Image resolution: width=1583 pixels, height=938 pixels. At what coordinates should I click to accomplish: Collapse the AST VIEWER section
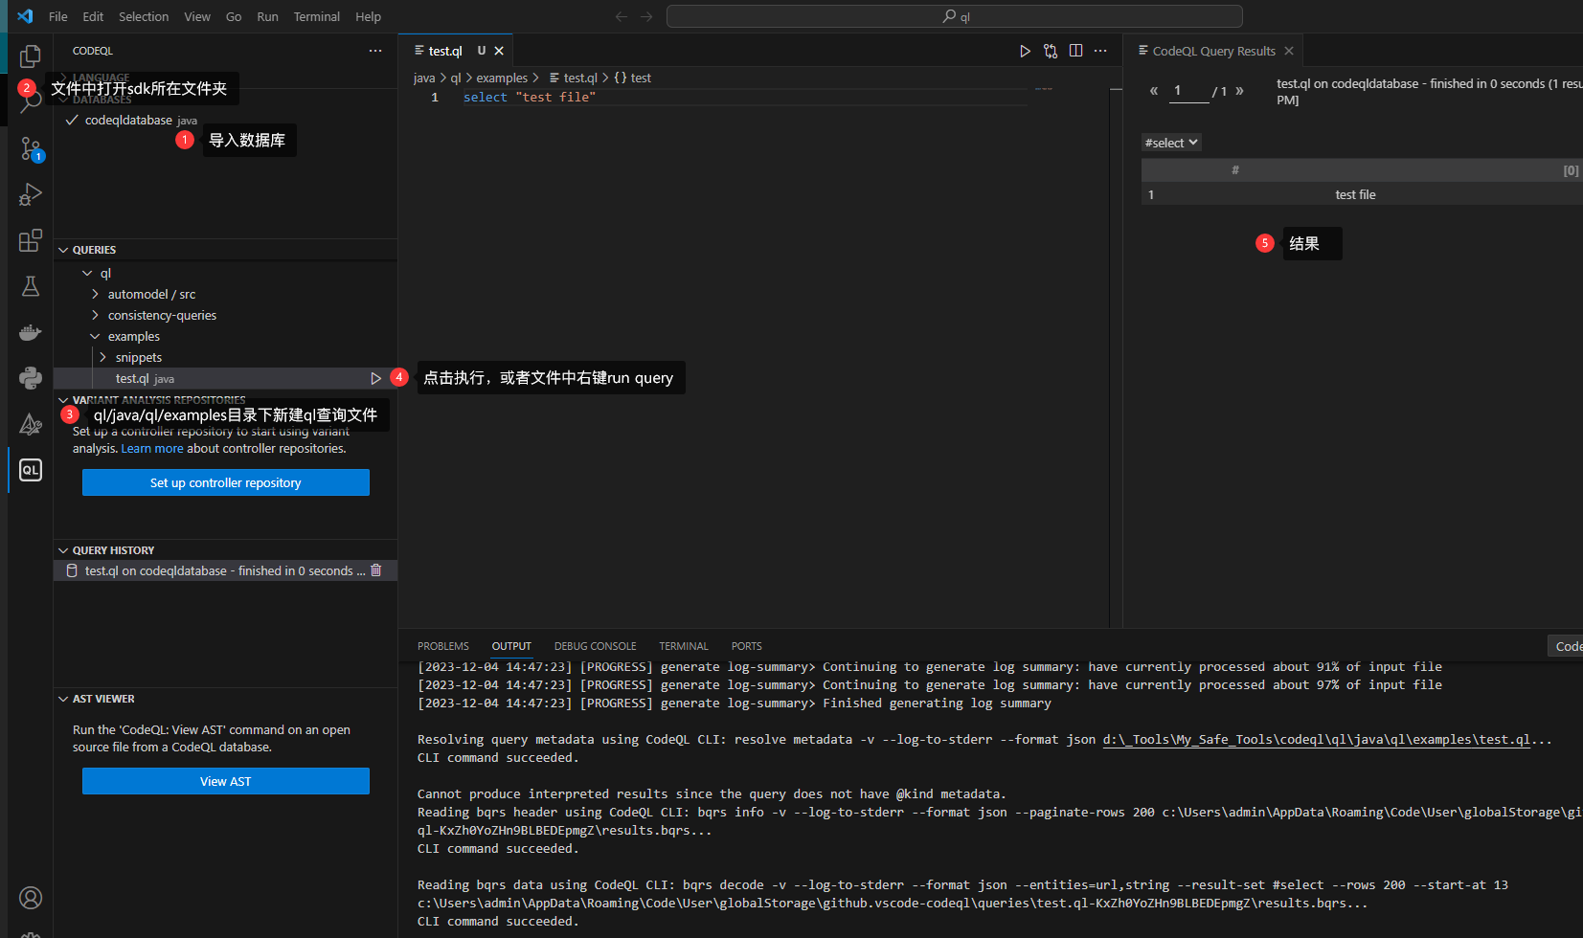[x=63, y=699]
